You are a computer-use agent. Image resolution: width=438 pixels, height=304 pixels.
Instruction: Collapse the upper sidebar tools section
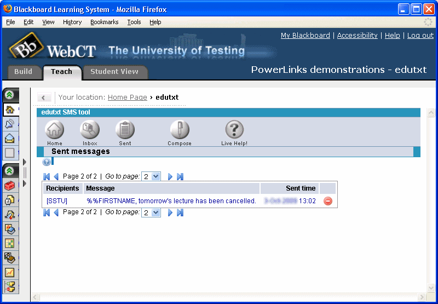point(10,95)
